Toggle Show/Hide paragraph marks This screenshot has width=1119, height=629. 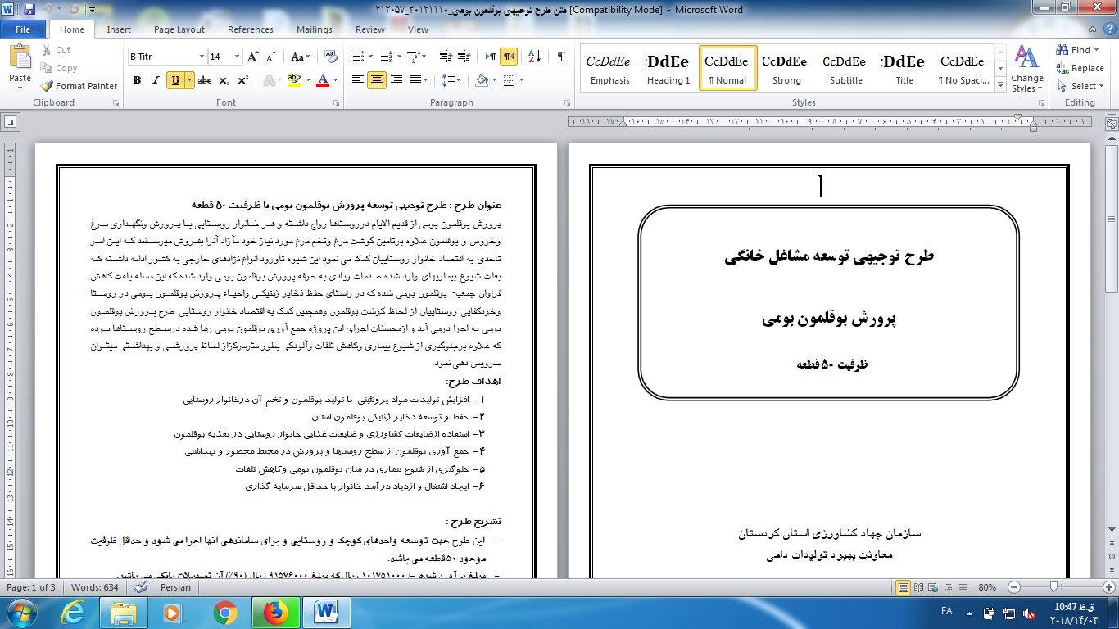561,57
